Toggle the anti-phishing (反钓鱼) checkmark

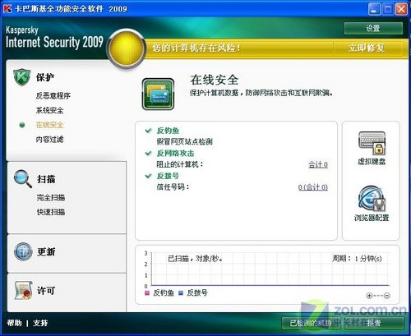click(149, 131)
